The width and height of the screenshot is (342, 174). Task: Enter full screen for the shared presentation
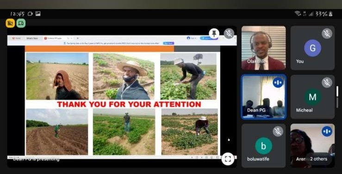coord(228,159)
